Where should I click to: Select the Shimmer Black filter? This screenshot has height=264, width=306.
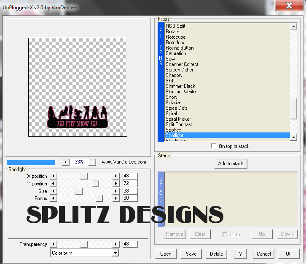click(227, 86)
